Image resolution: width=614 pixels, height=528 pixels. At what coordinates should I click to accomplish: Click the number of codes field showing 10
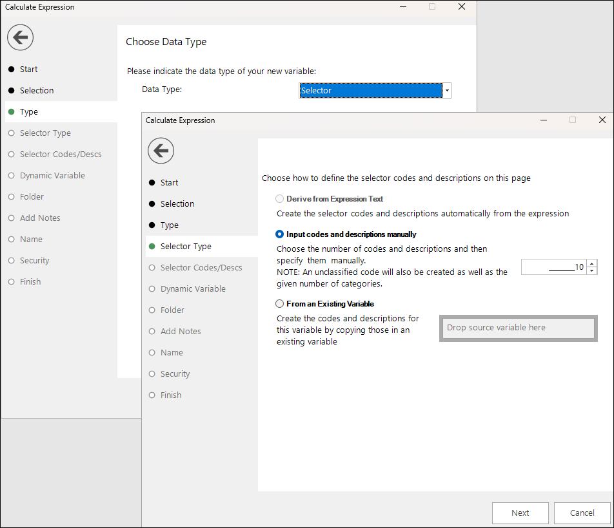pyautogui.click(x=553, y=267)
